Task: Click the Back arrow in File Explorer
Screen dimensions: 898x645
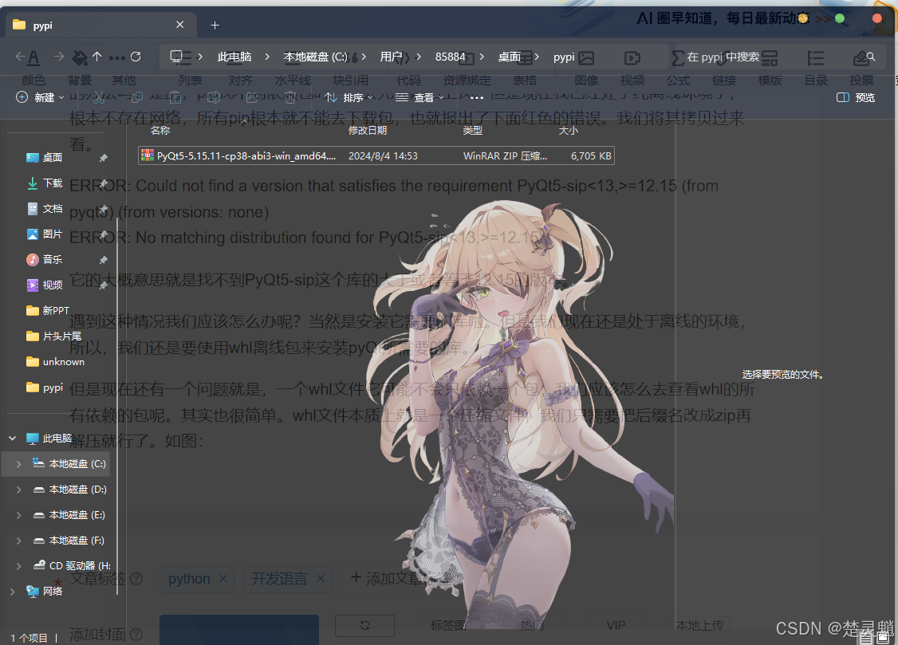Action: (x=21, y=56)
